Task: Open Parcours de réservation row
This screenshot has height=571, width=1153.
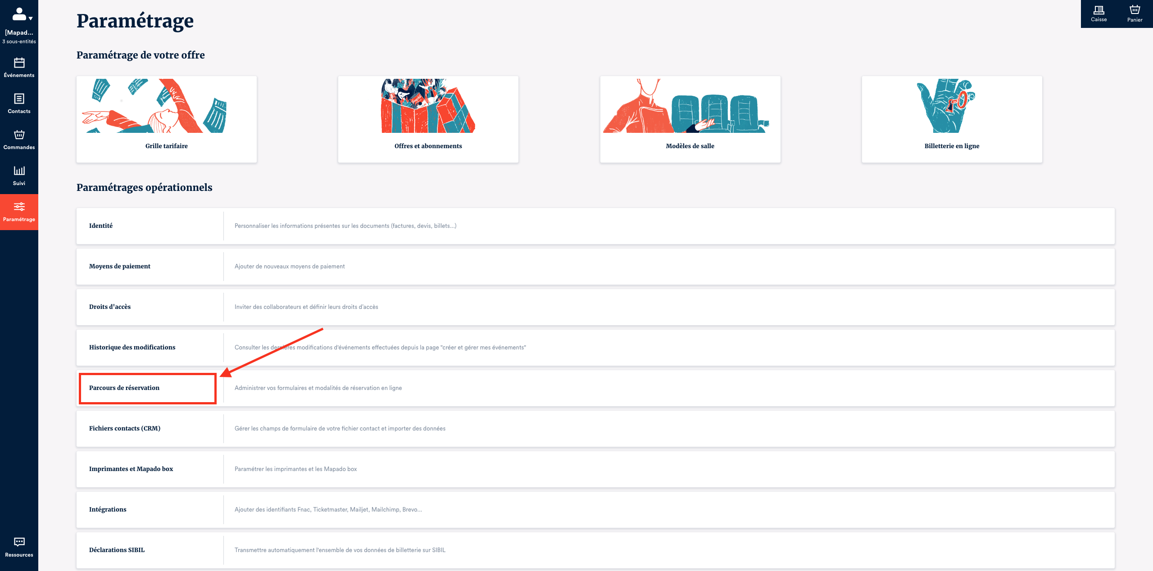Action: coord(124,388)
